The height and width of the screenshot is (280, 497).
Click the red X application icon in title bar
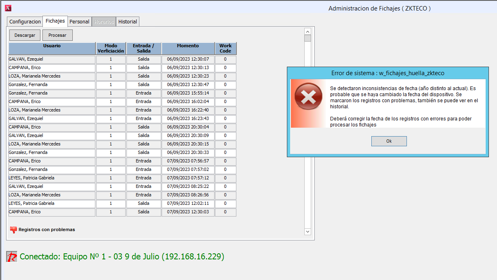8,8
